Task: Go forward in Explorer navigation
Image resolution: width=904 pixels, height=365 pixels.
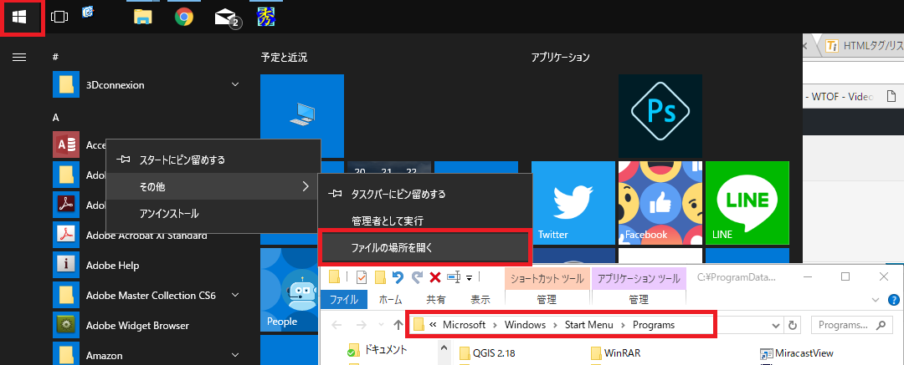Action: pyautogui.click(x=361, y=325)
